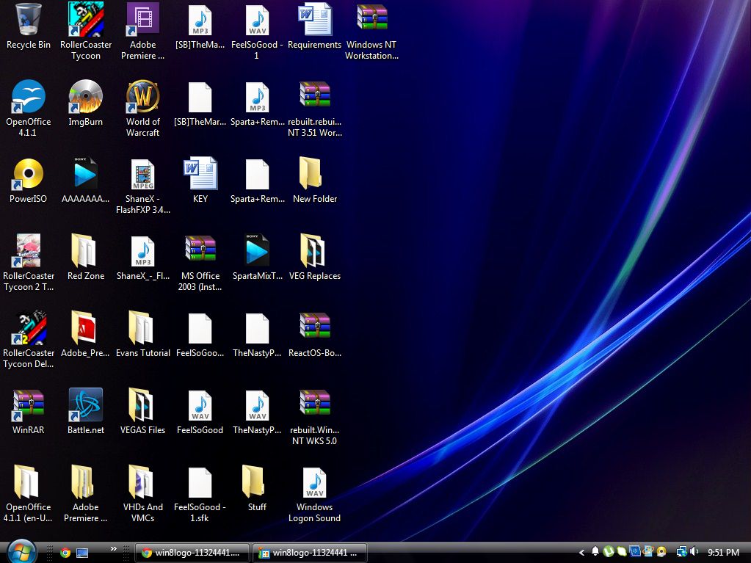Open ImgBurn disc burning app
751x563 pixels.
click(x=86, y=97)
